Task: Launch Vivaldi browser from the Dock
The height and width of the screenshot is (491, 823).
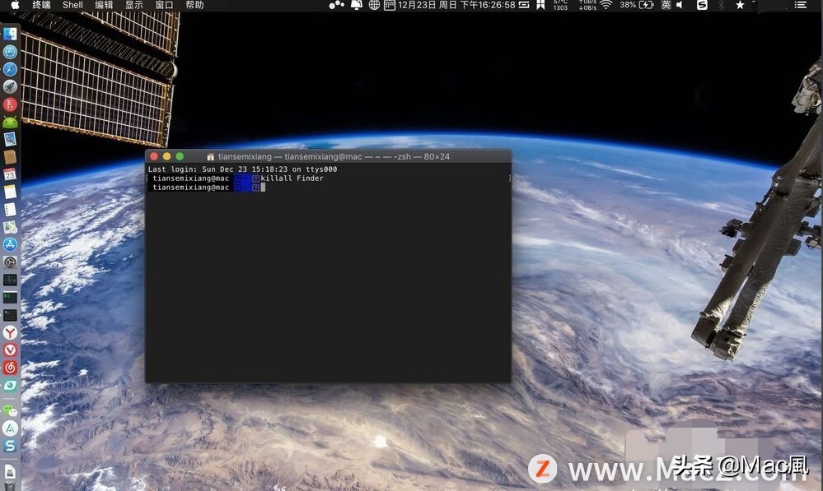Action: tap(10, 350)
